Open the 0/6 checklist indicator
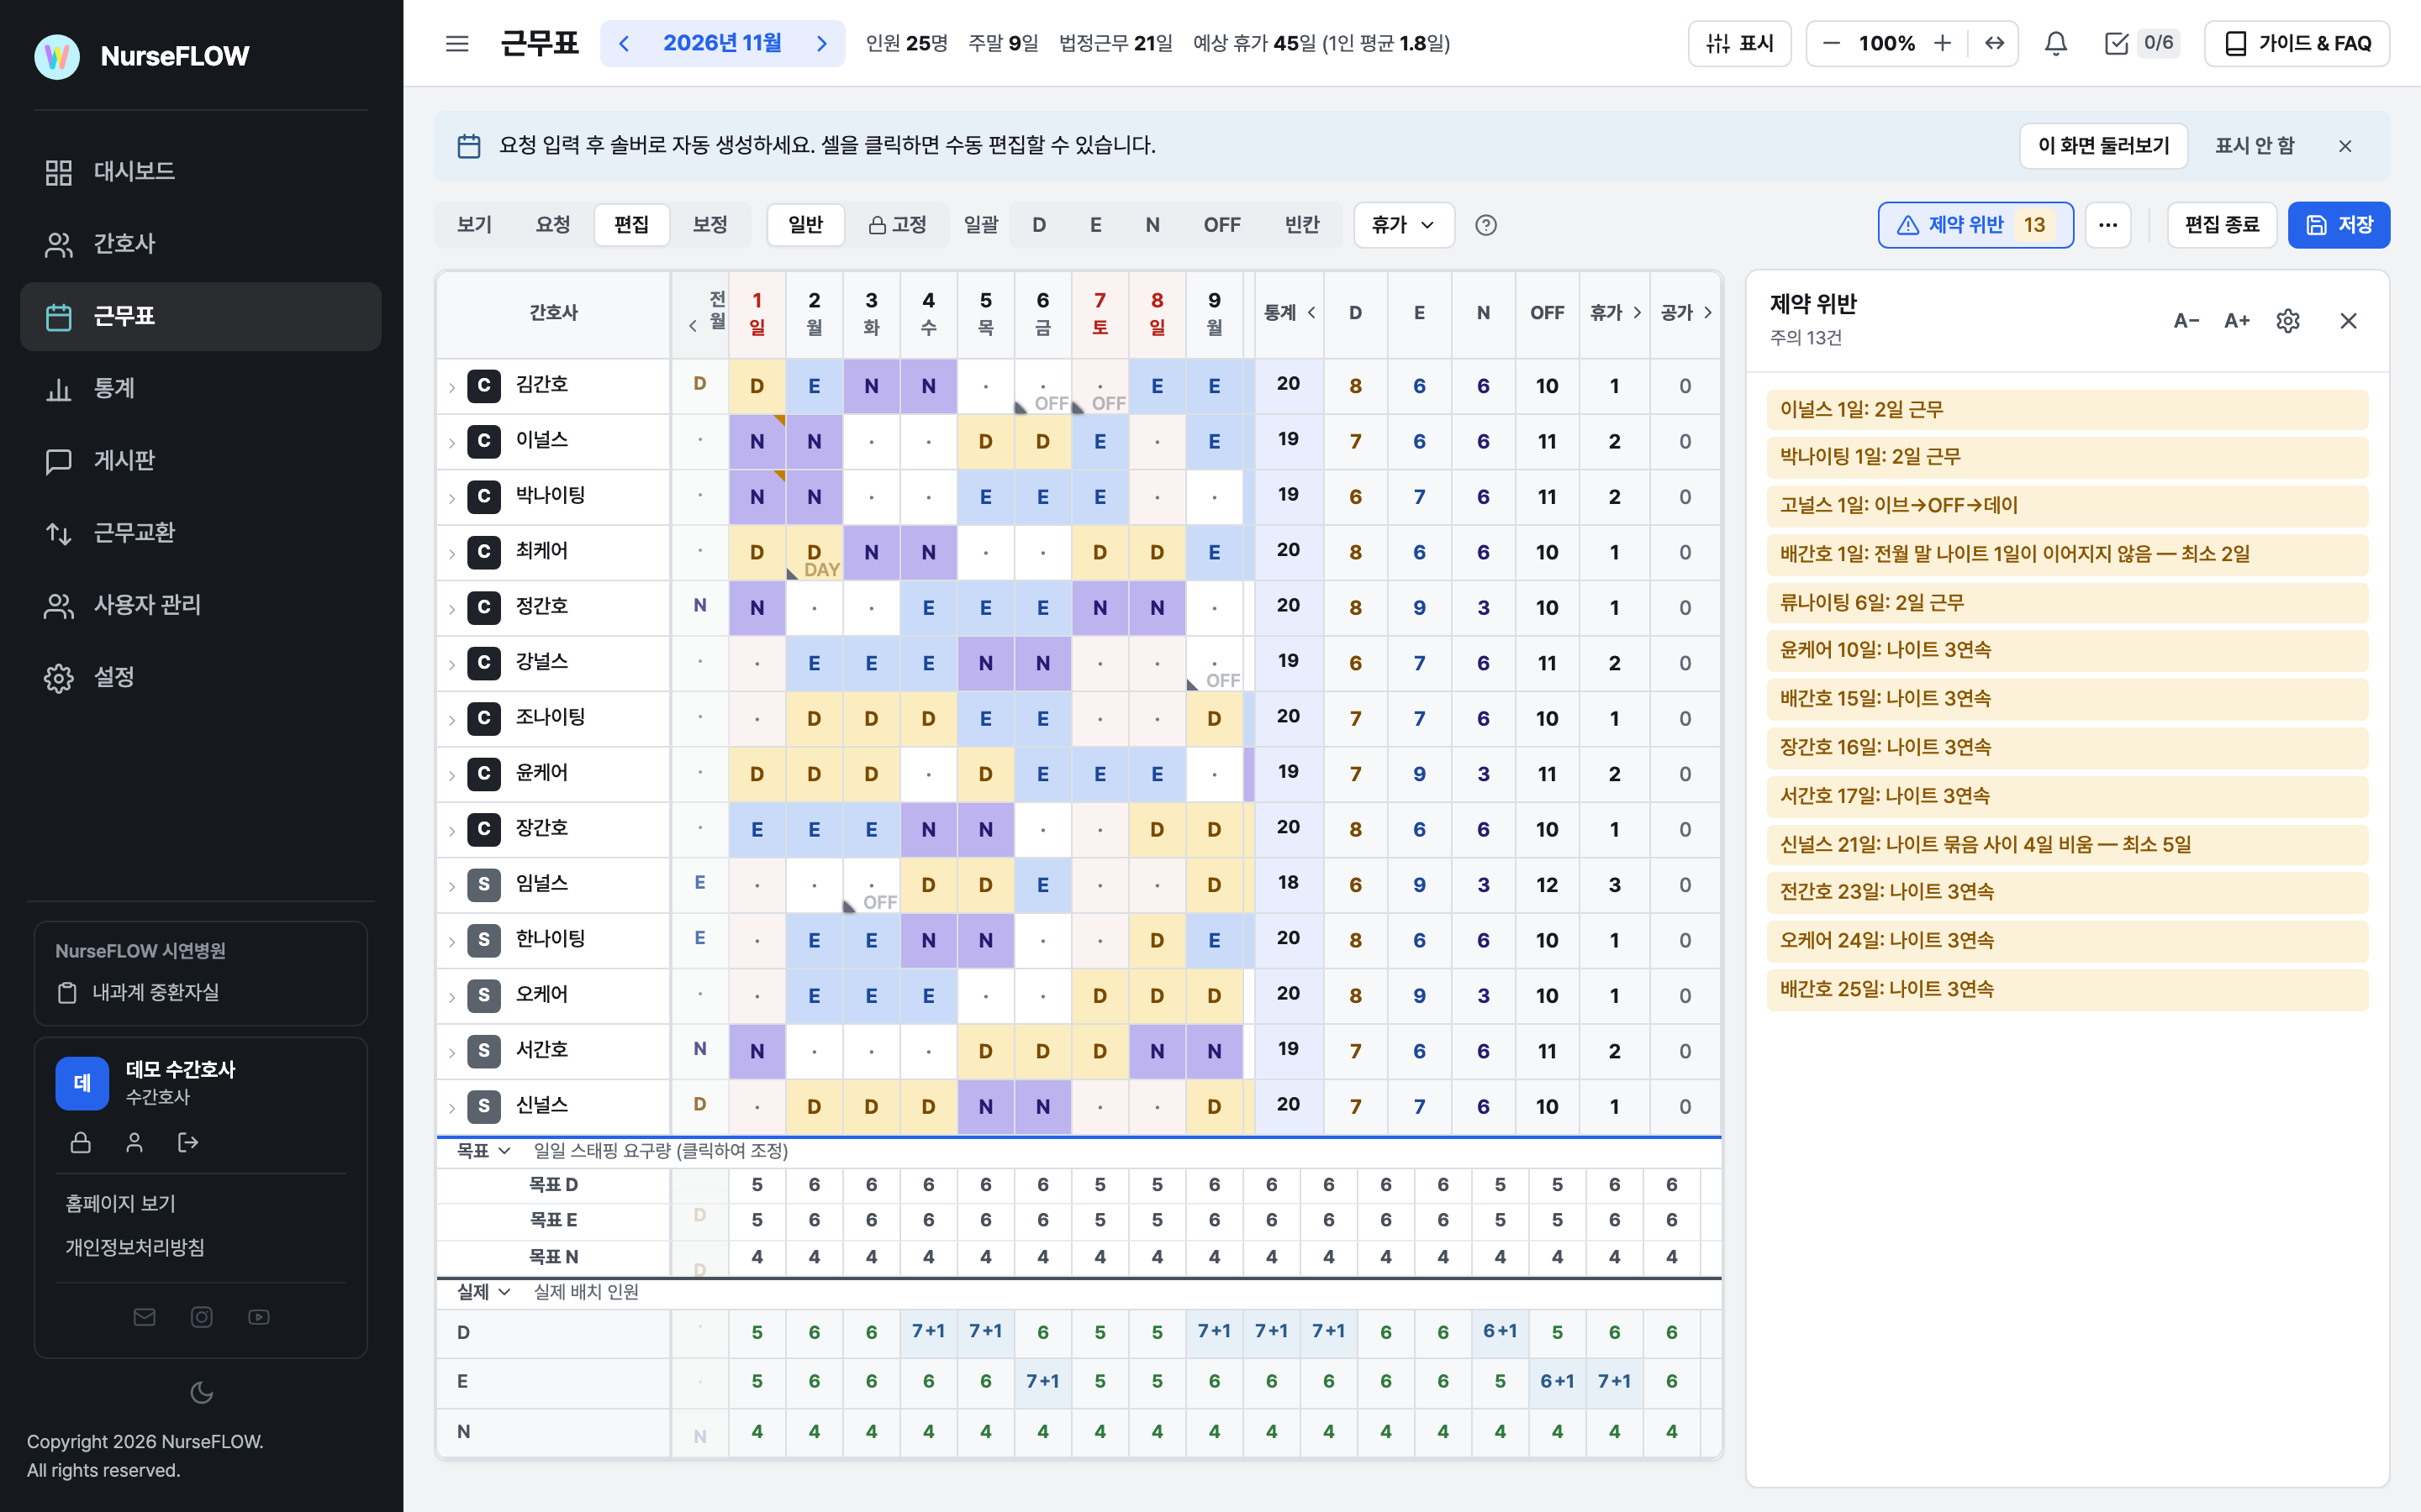 [2141, 43]
